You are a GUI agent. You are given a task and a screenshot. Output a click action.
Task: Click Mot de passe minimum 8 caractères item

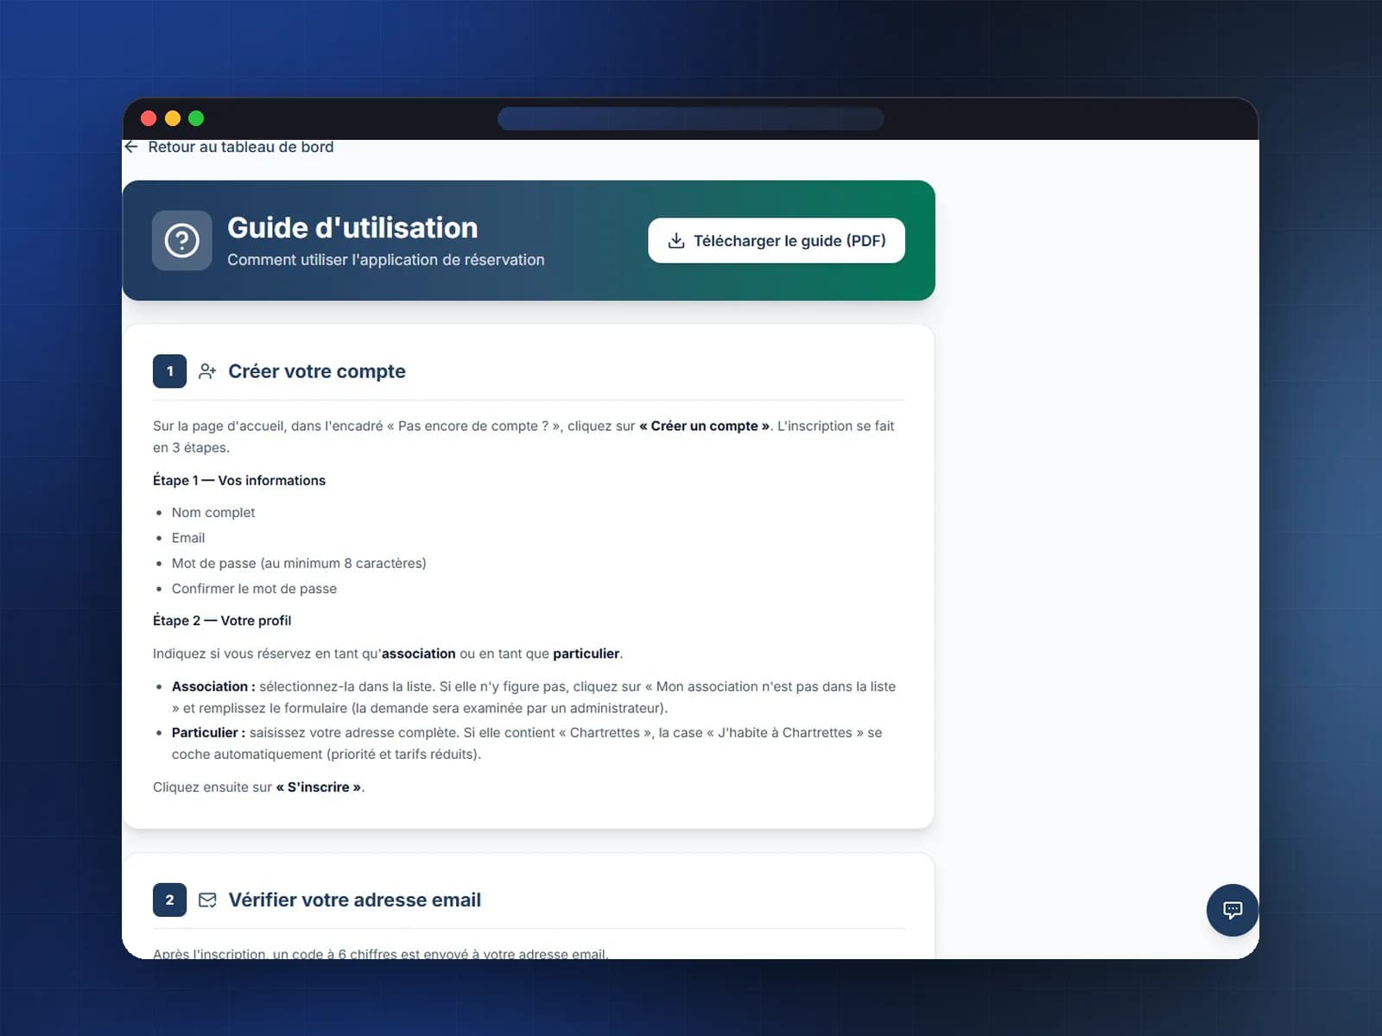299,563
